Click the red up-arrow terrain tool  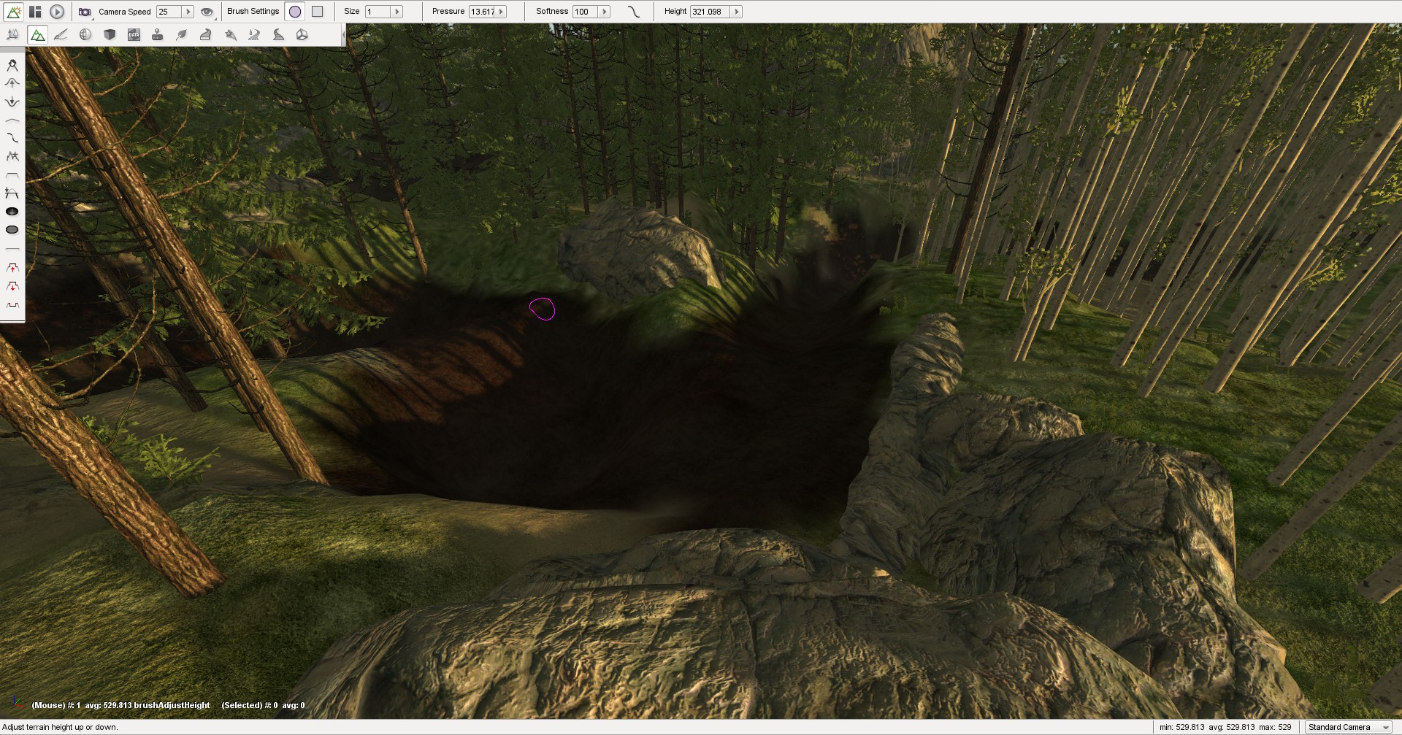pos(12,269)
